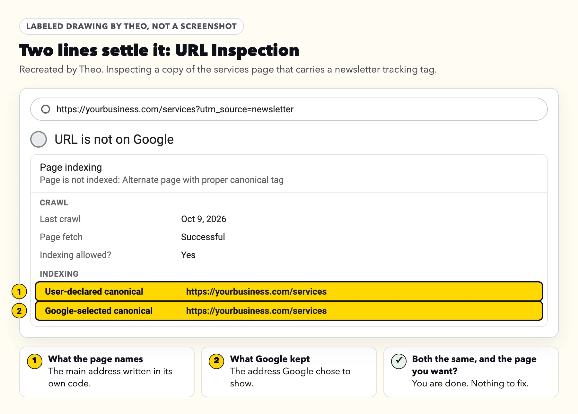Click the "Recreated by Theo" subtitle line
The width and height of the screenshot is (578, 414).
pos(228,69)
